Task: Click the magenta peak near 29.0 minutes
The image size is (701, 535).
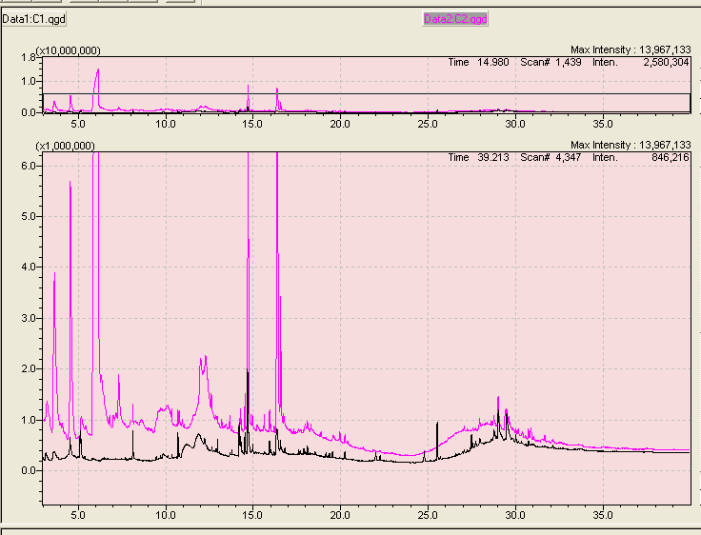Action: [x=498, y=398]
